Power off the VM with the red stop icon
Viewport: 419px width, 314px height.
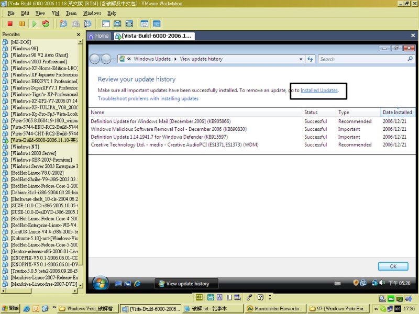(10, 24)
